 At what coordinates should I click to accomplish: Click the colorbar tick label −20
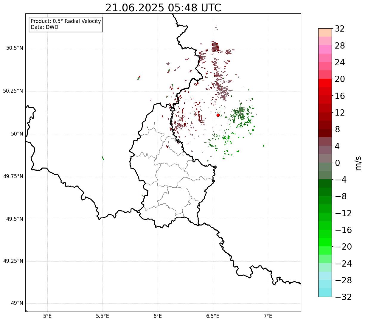343,247
